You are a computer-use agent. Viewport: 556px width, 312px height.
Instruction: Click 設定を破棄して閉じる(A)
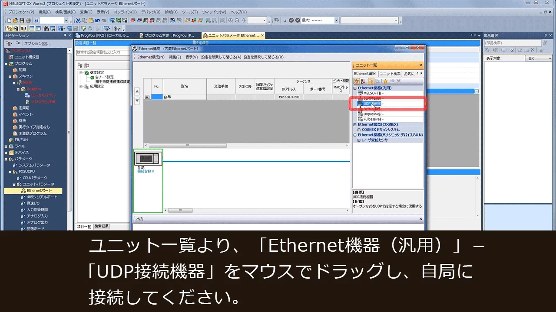point(221,57)
